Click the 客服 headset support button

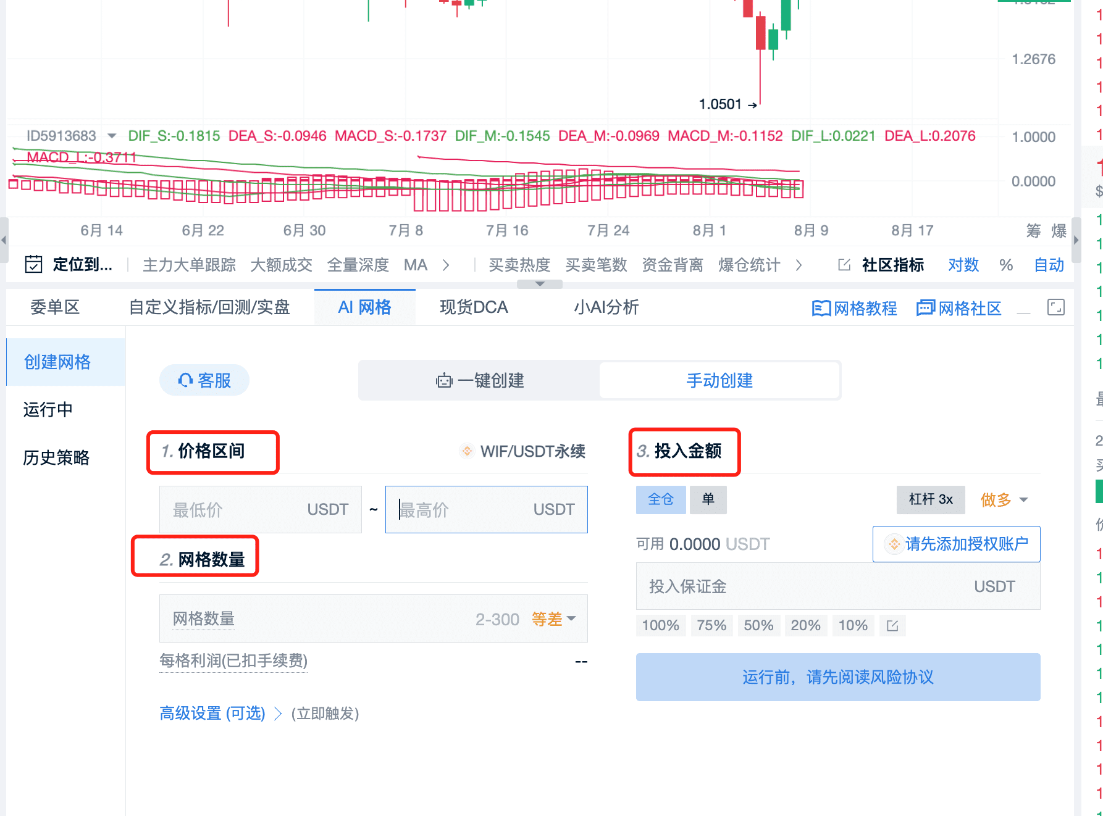(204, 380)
